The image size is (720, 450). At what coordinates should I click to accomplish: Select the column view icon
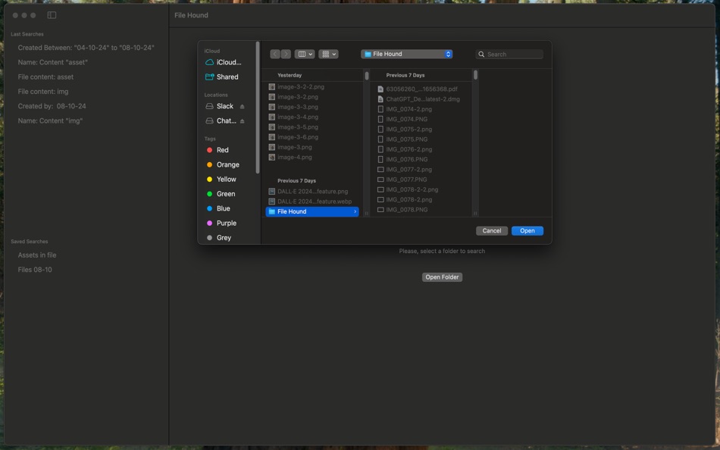301,54
